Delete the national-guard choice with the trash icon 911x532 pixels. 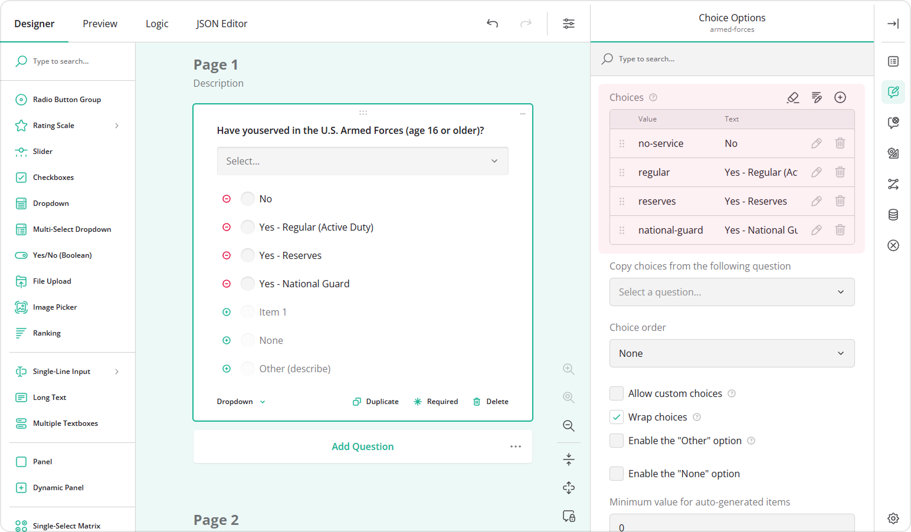tap(840, 230)
